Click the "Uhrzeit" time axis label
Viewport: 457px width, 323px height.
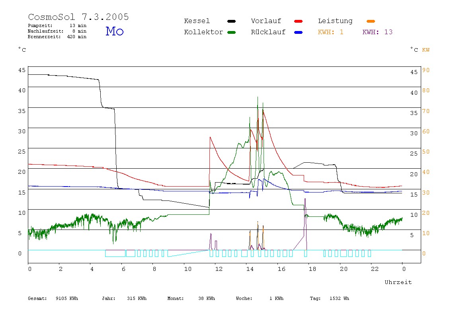pyautogui.click(x=398, y=282)
